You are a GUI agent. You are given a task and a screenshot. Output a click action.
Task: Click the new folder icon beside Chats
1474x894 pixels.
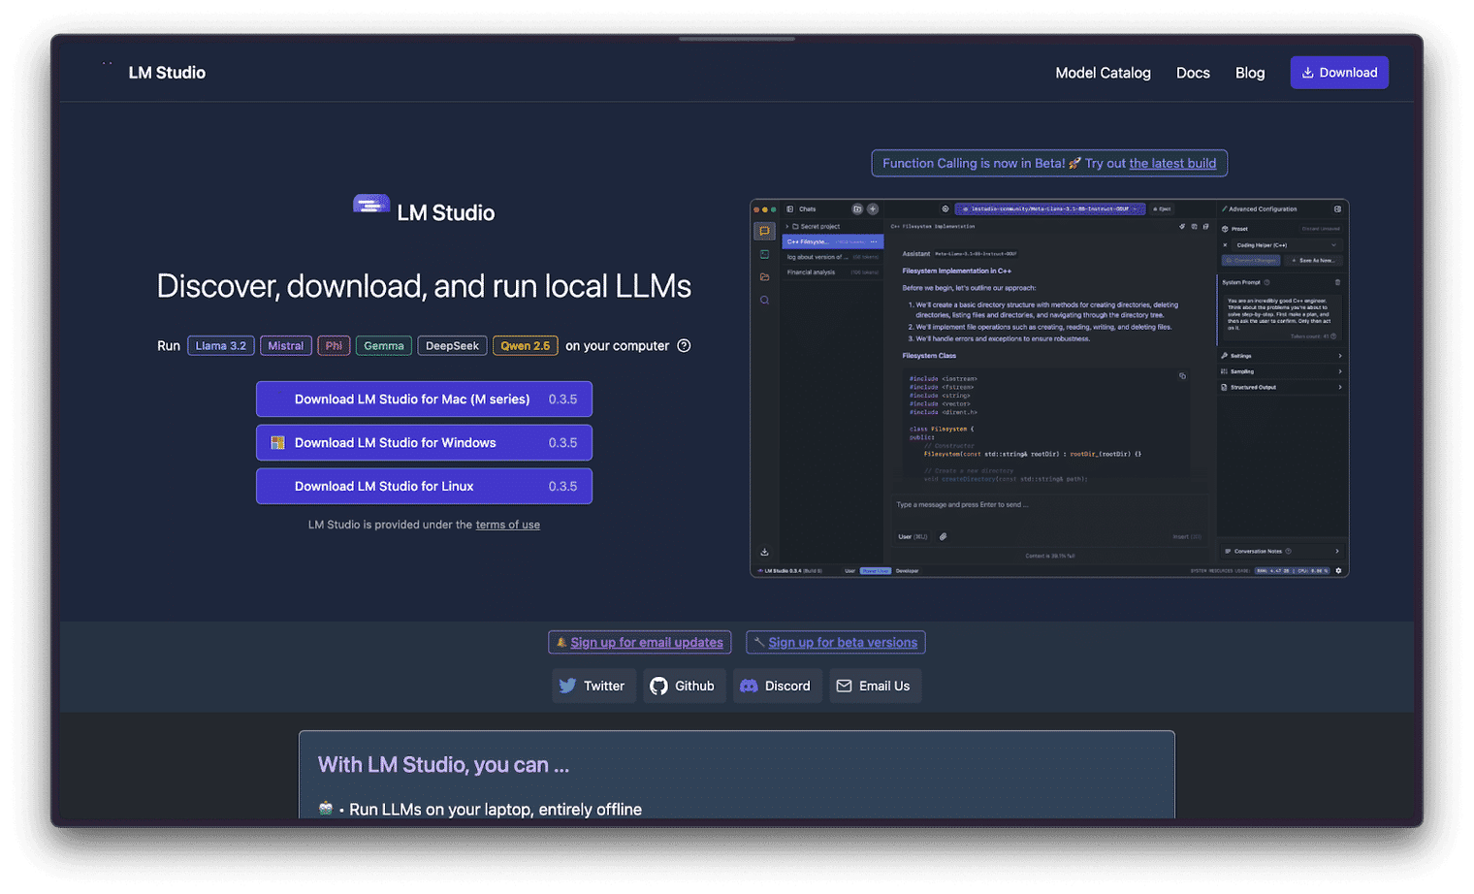(x=857, y=208)
